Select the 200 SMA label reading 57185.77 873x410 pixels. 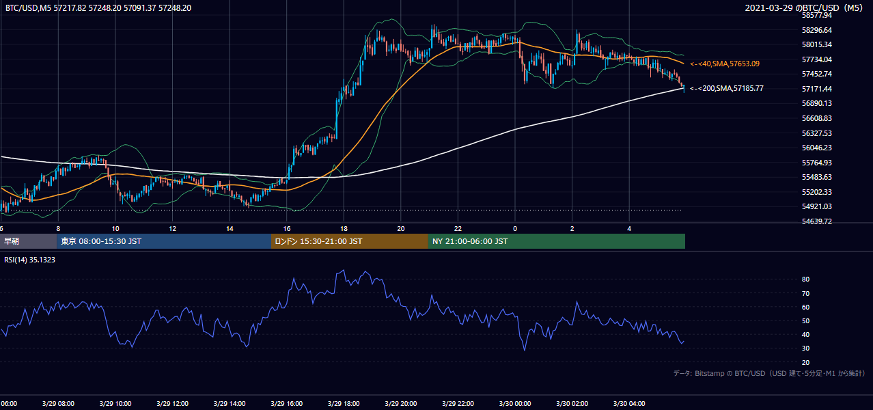pyautogui.click(x=727, y=89)
